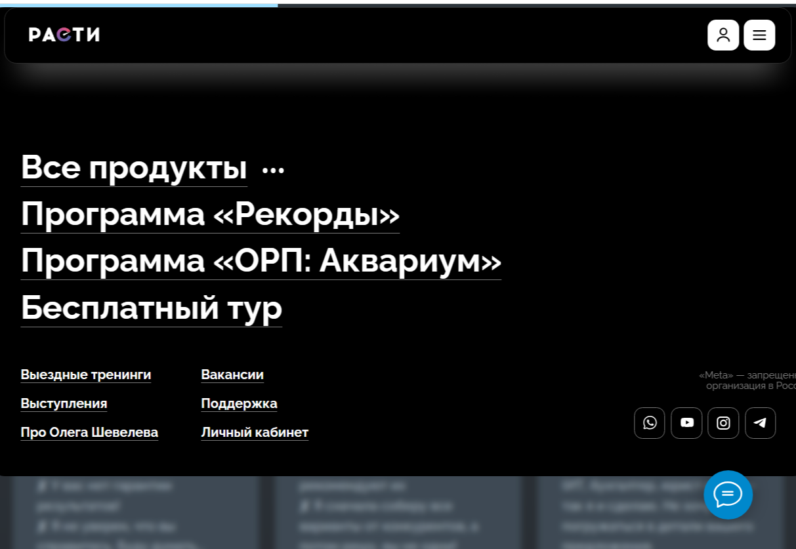Select Бесплатный тур menu item
796x549 pixels.
(x=151, y=307)
